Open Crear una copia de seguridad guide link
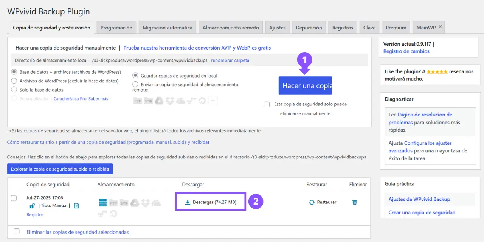This screenshot has height=242, width=484. coord(422,213)
